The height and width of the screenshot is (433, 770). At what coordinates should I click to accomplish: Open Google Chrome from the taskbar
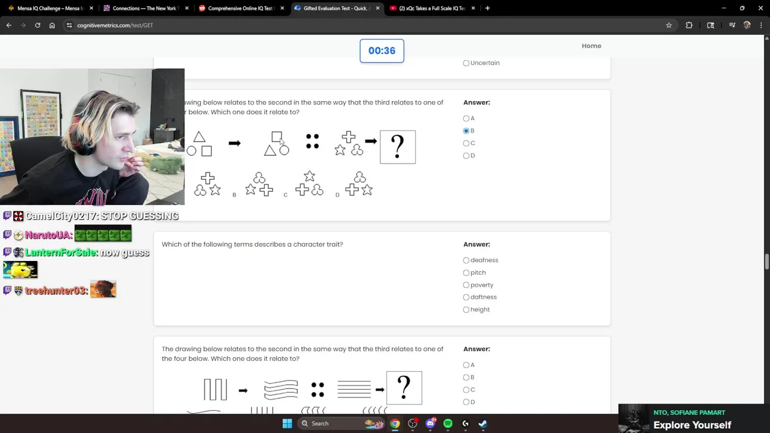coord(395,423)
